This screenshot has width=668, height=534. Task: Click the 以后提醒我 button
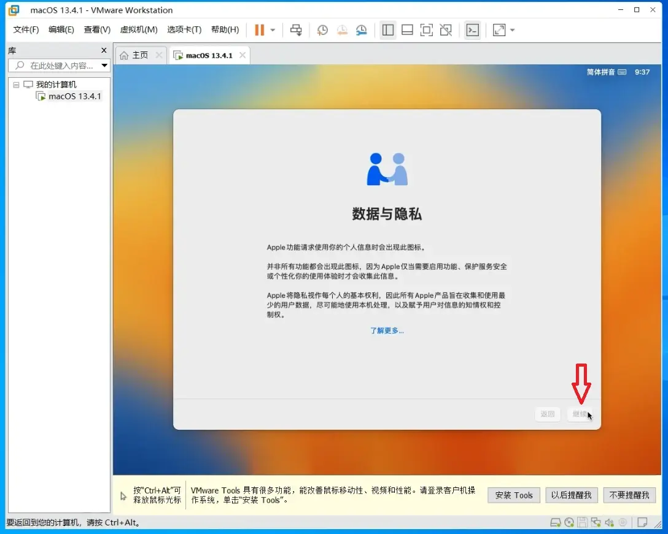pyautogui.click(x=571, y=495)
